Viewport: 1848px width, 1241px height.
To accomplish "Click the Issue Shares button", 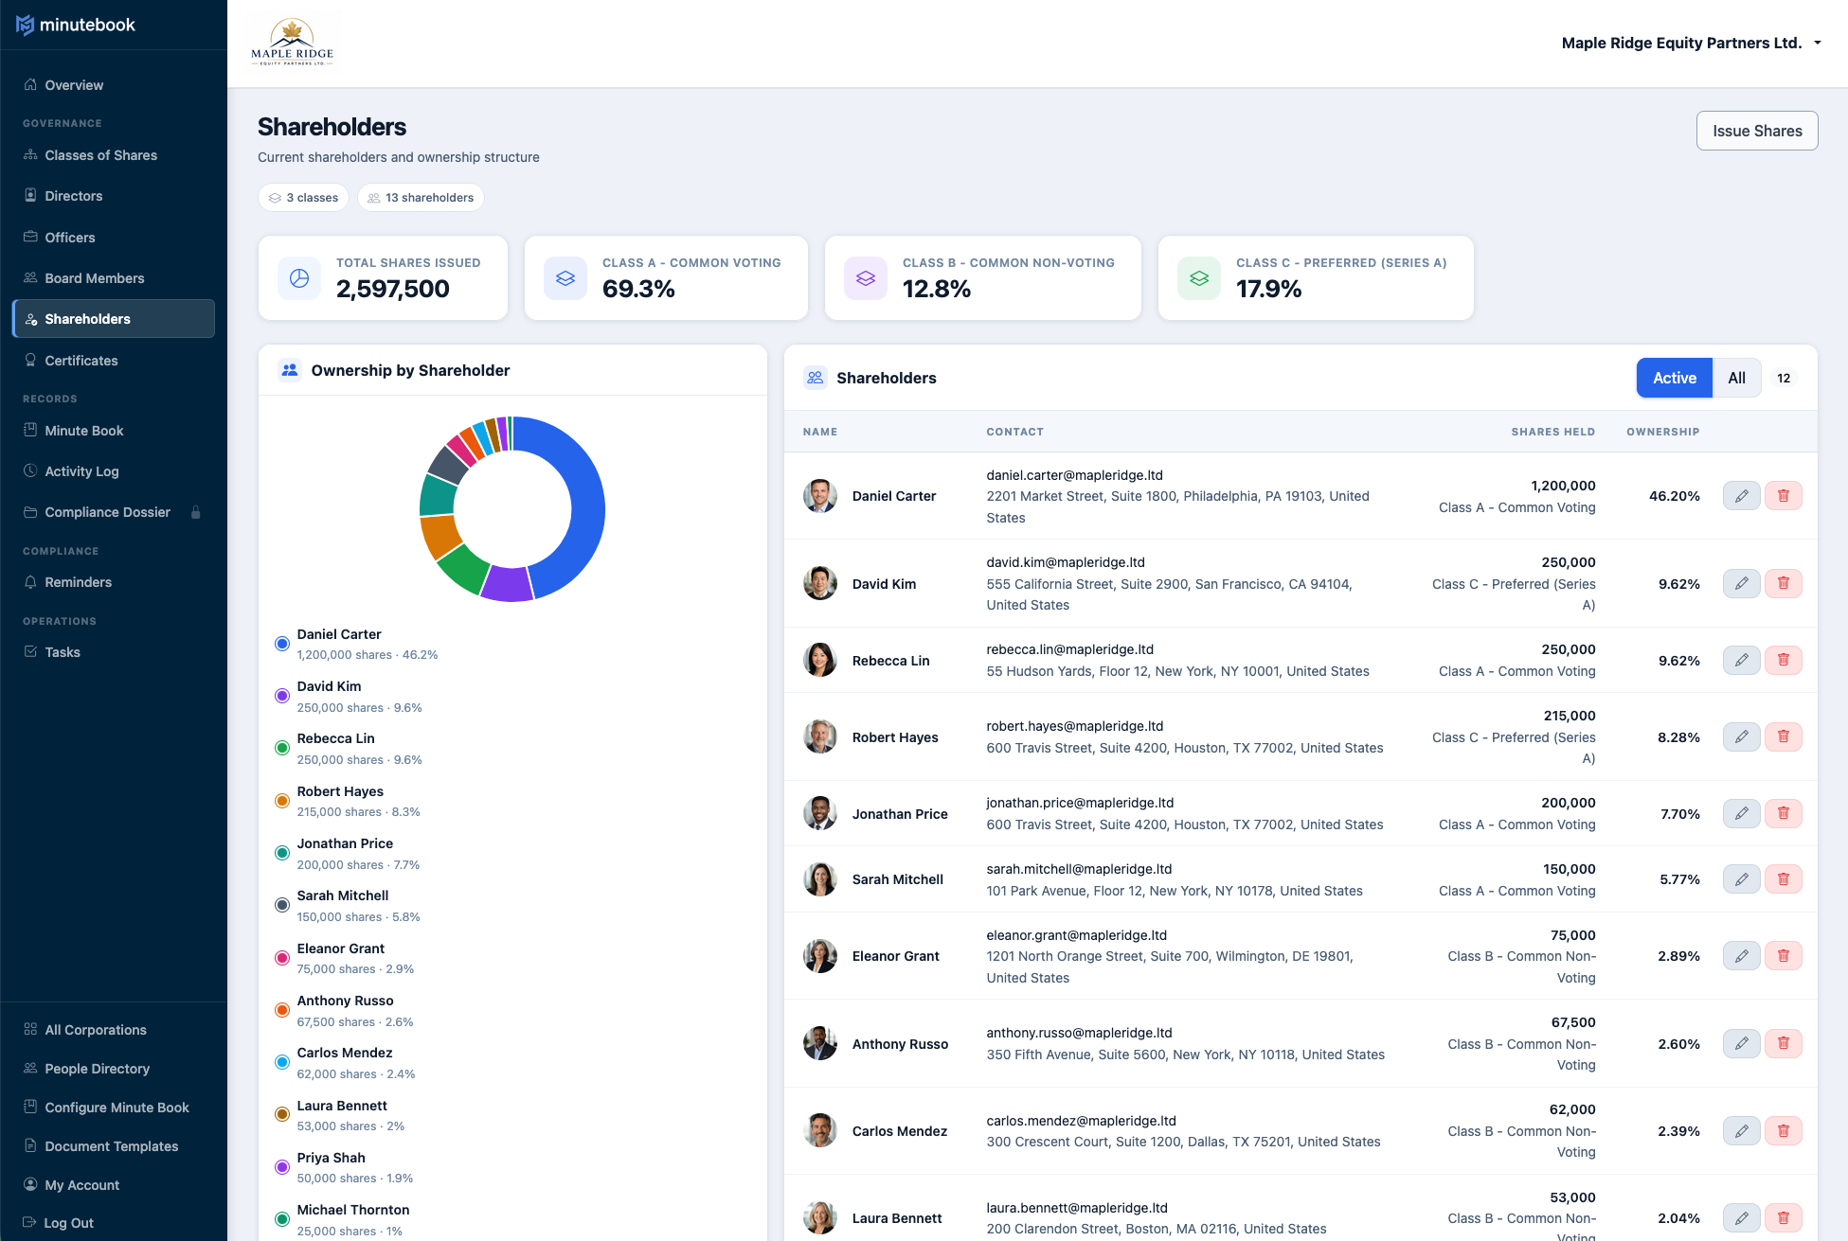I will (1756, 131).
